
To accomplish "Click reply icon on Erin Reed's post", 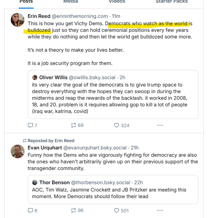I will 30,125.
